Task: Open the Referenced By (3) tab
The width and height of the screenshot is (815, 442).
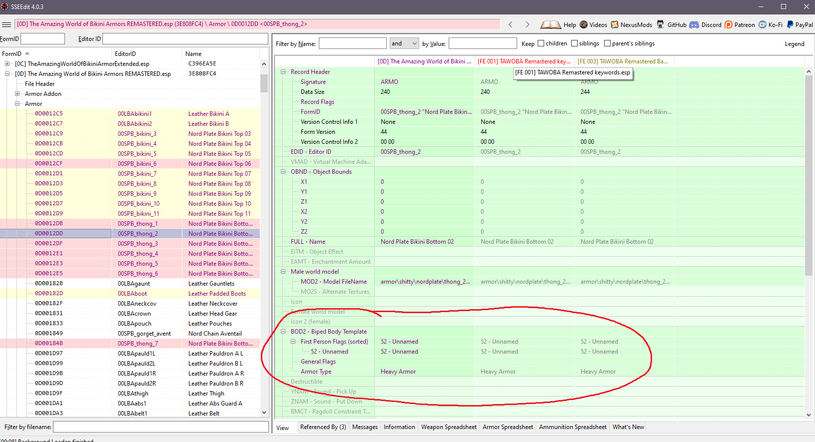Action: 323,427
